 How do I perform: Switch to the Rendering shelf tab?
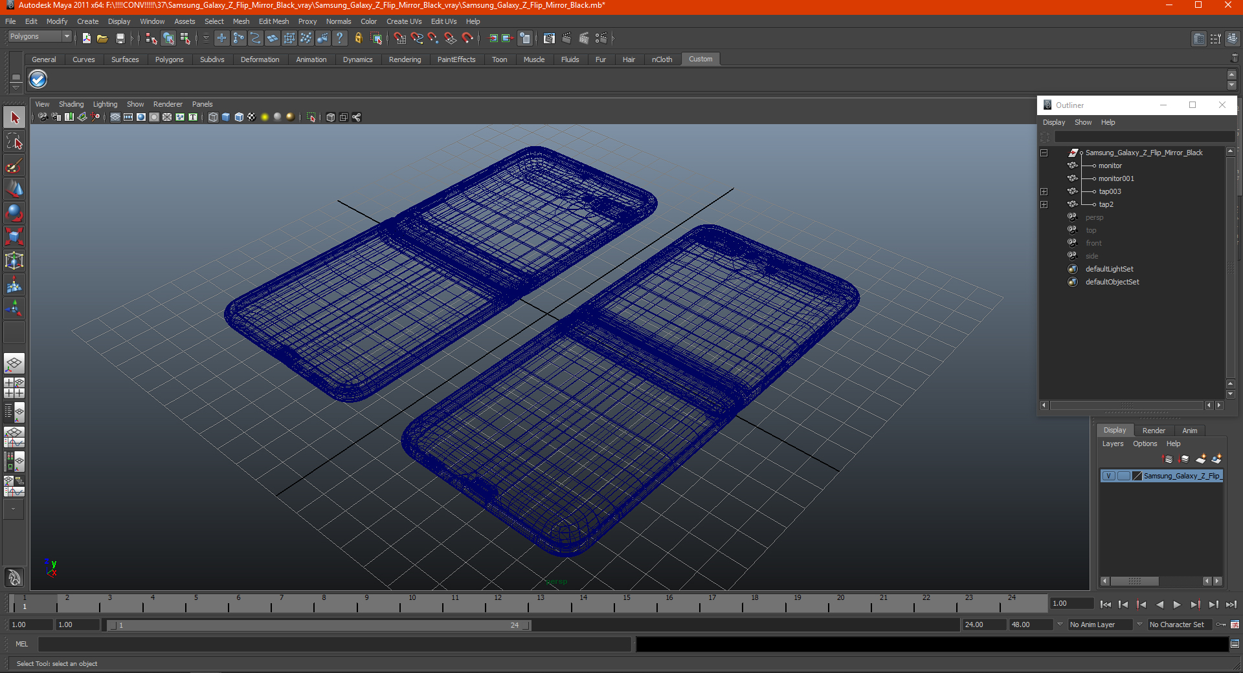[x=405, y=59]
